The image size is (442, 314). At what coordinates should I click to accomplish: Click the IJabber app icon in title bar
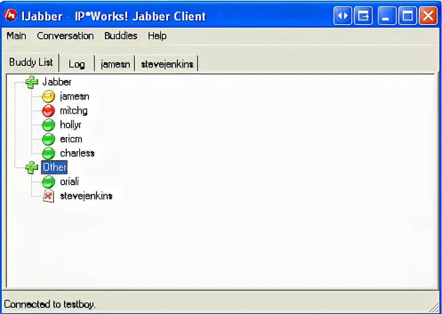point(10,15)
